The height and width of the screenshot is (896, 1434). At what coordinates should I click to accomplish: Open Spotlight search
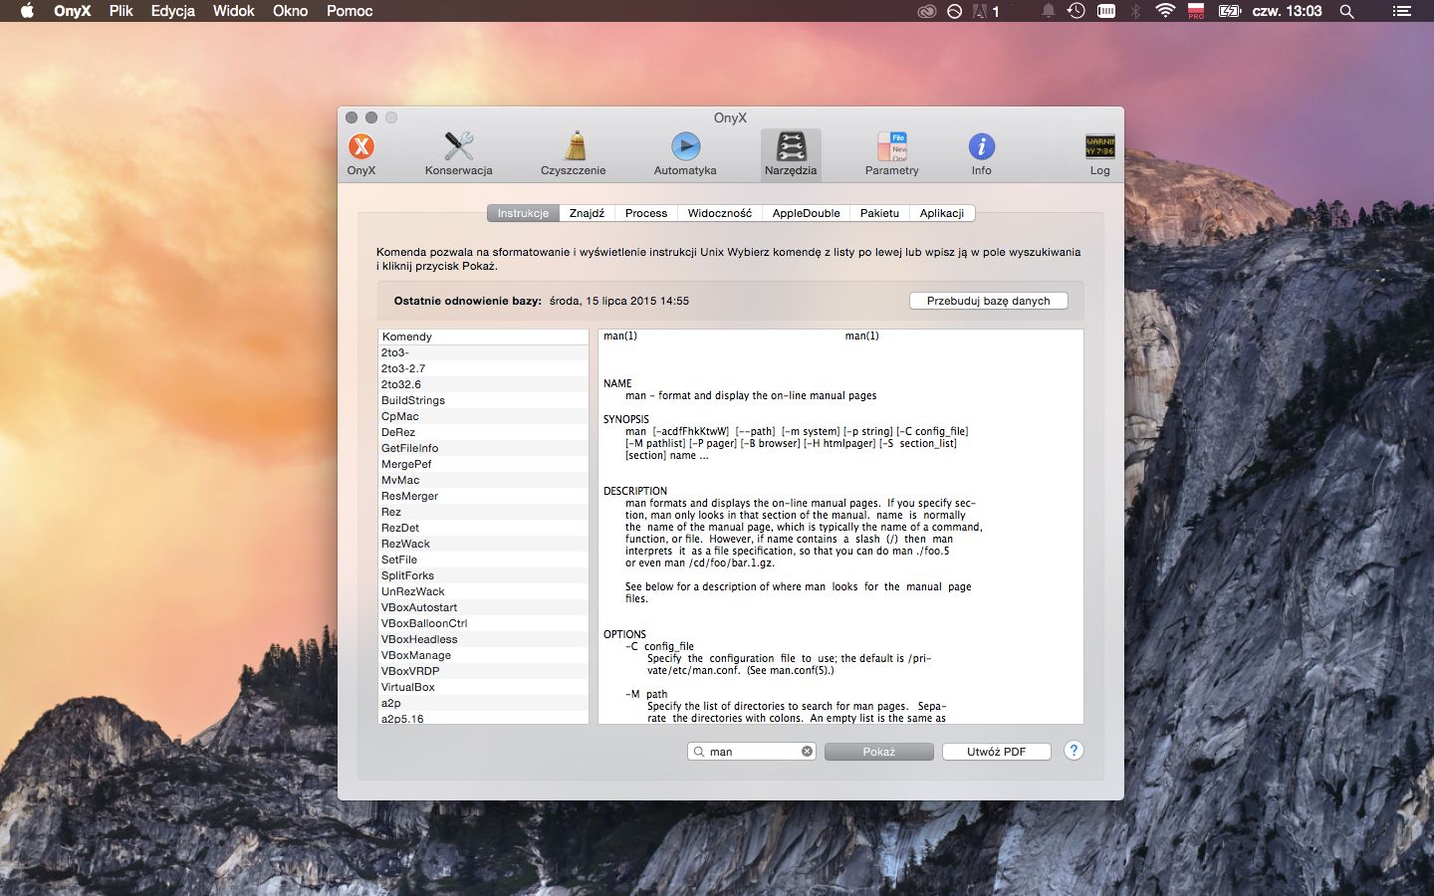(x=1346, y=11)
